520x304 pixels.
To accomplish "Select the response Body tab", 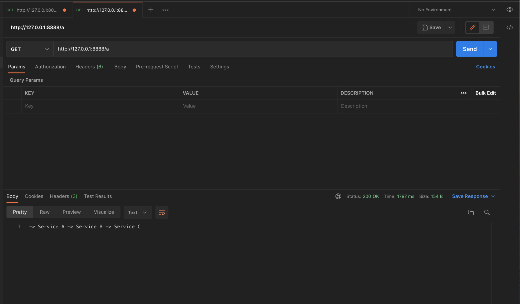I will pos(12,196).
